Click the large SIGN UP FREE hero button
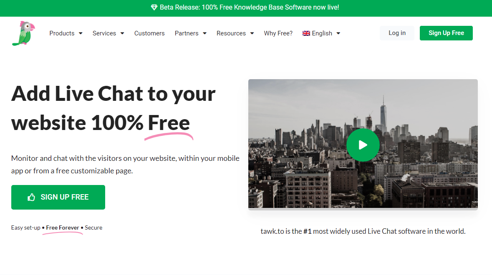 58,197
